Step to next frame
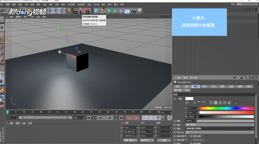Screen dimensions: 259x144 click(x=110, y=118)
